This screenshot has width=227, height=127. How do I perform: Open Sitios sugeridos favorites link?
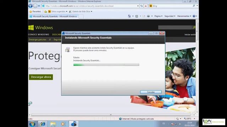click(58, 11)
